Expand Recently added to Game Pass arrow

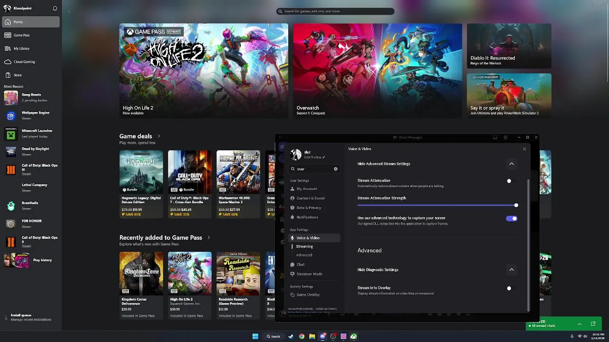[209, 237]
